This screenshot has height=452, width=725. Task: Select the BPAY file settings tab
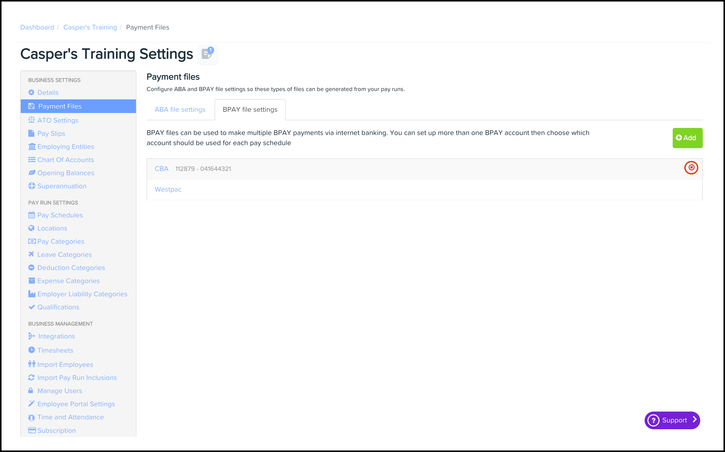point(250,109)
